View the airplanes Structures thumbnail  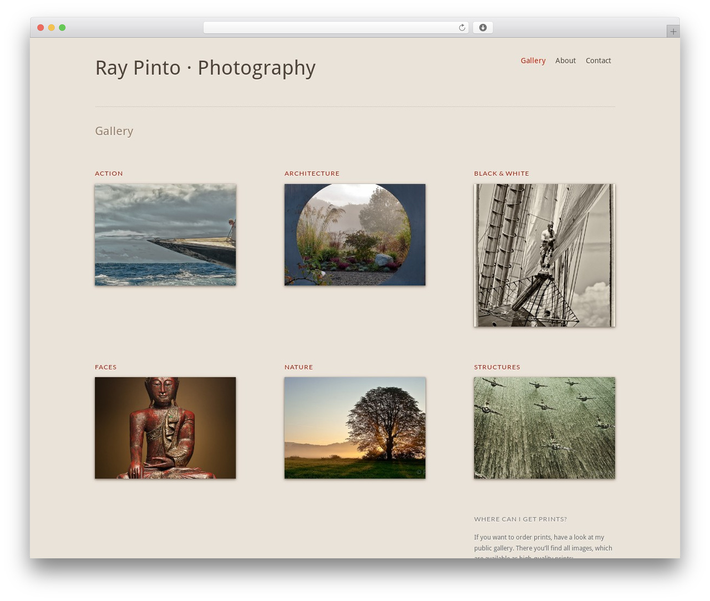(545, 427)
